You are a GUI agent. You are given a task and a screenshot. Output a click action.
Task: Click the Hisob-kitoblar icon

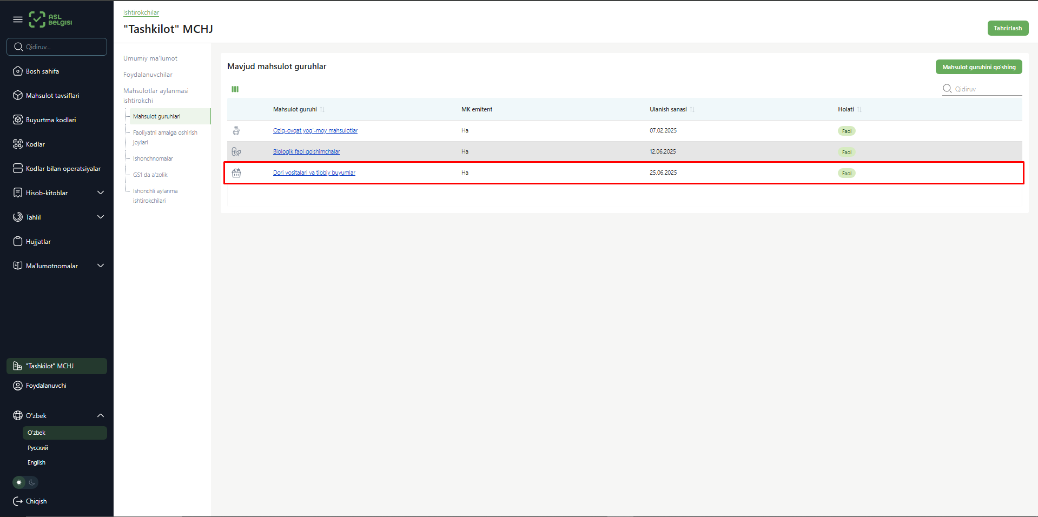(x=18, y=193)
